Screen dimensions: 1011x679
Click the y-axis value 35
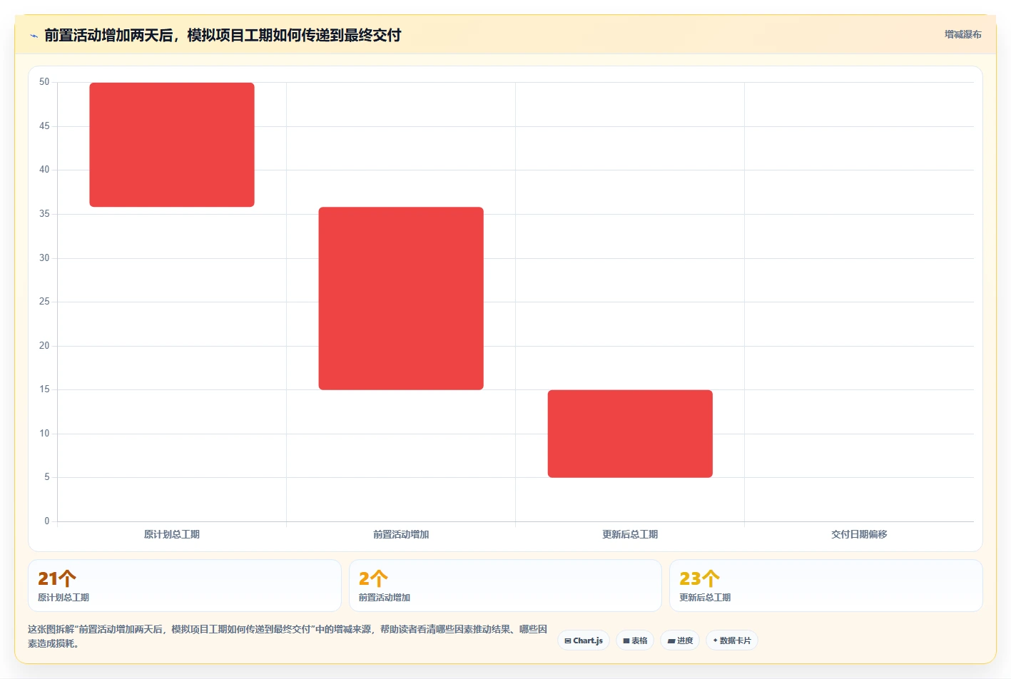44,214
